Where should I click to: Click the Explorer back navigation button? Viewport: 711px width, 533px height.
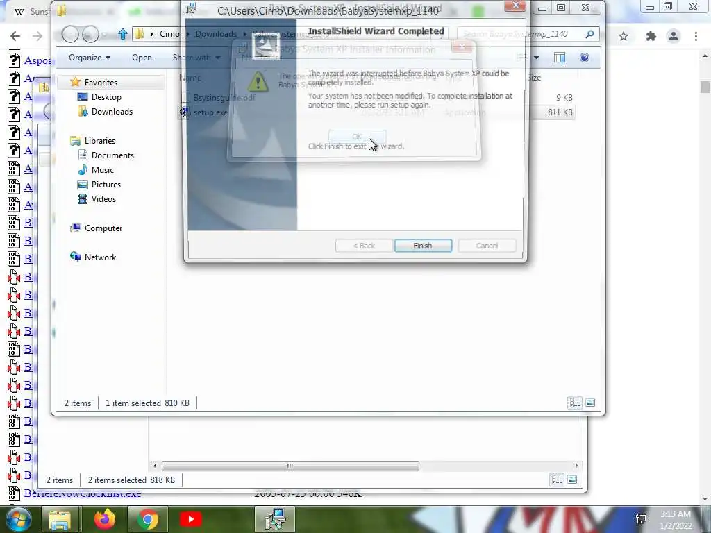[70, 34]
